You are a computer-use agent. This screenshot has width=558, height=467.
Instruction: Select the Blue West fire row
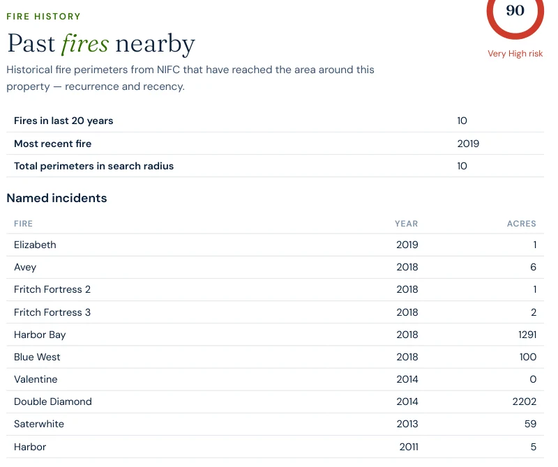275,357
